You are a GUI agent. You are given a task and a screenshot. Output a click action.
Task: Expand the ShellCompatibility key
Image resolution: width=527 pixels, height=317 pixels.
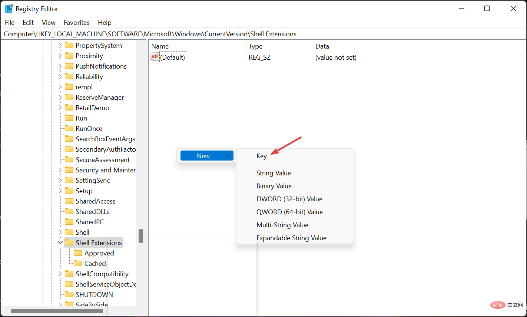[x=60, y=274]
